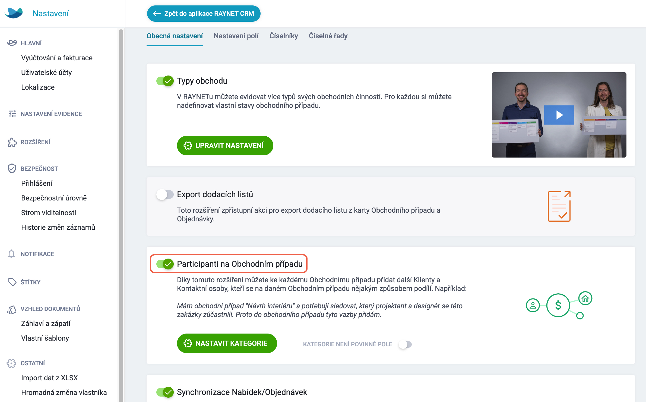Expand the Notifikace sidebar section

[x=37, y=254]
